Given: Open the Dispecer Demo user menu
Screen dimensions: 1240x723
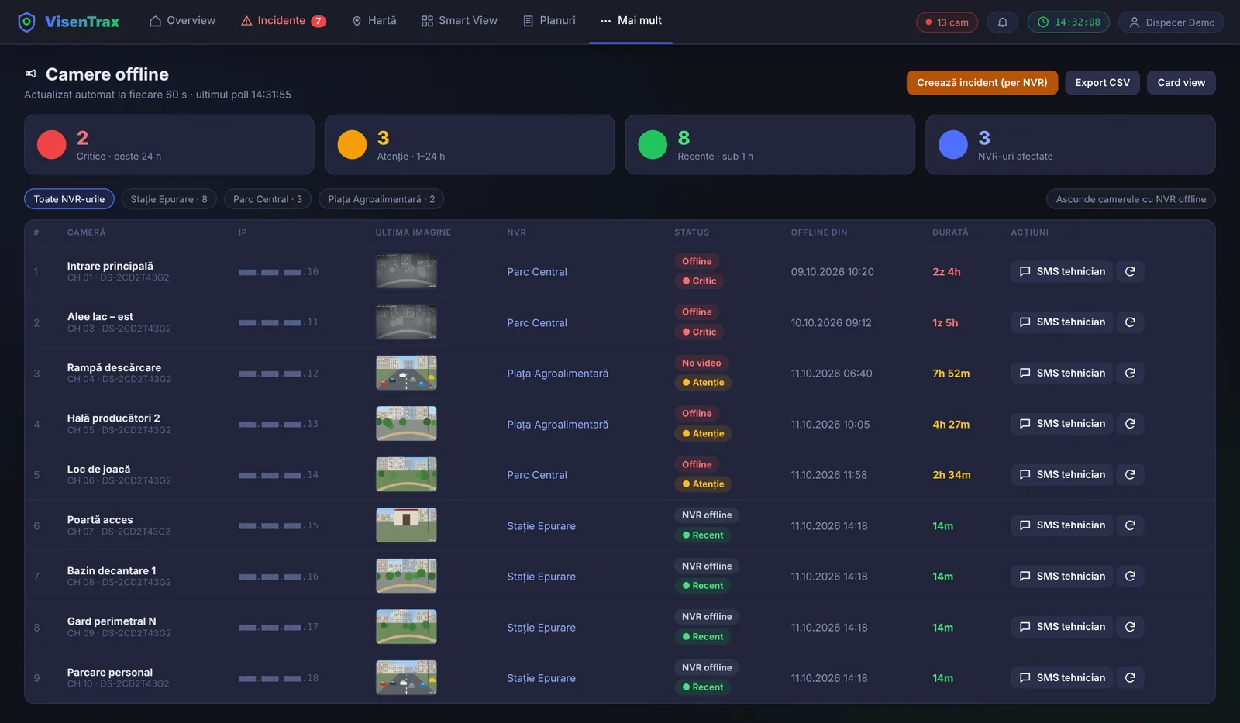Looking at the screenshot, I should coord(1171,22).
